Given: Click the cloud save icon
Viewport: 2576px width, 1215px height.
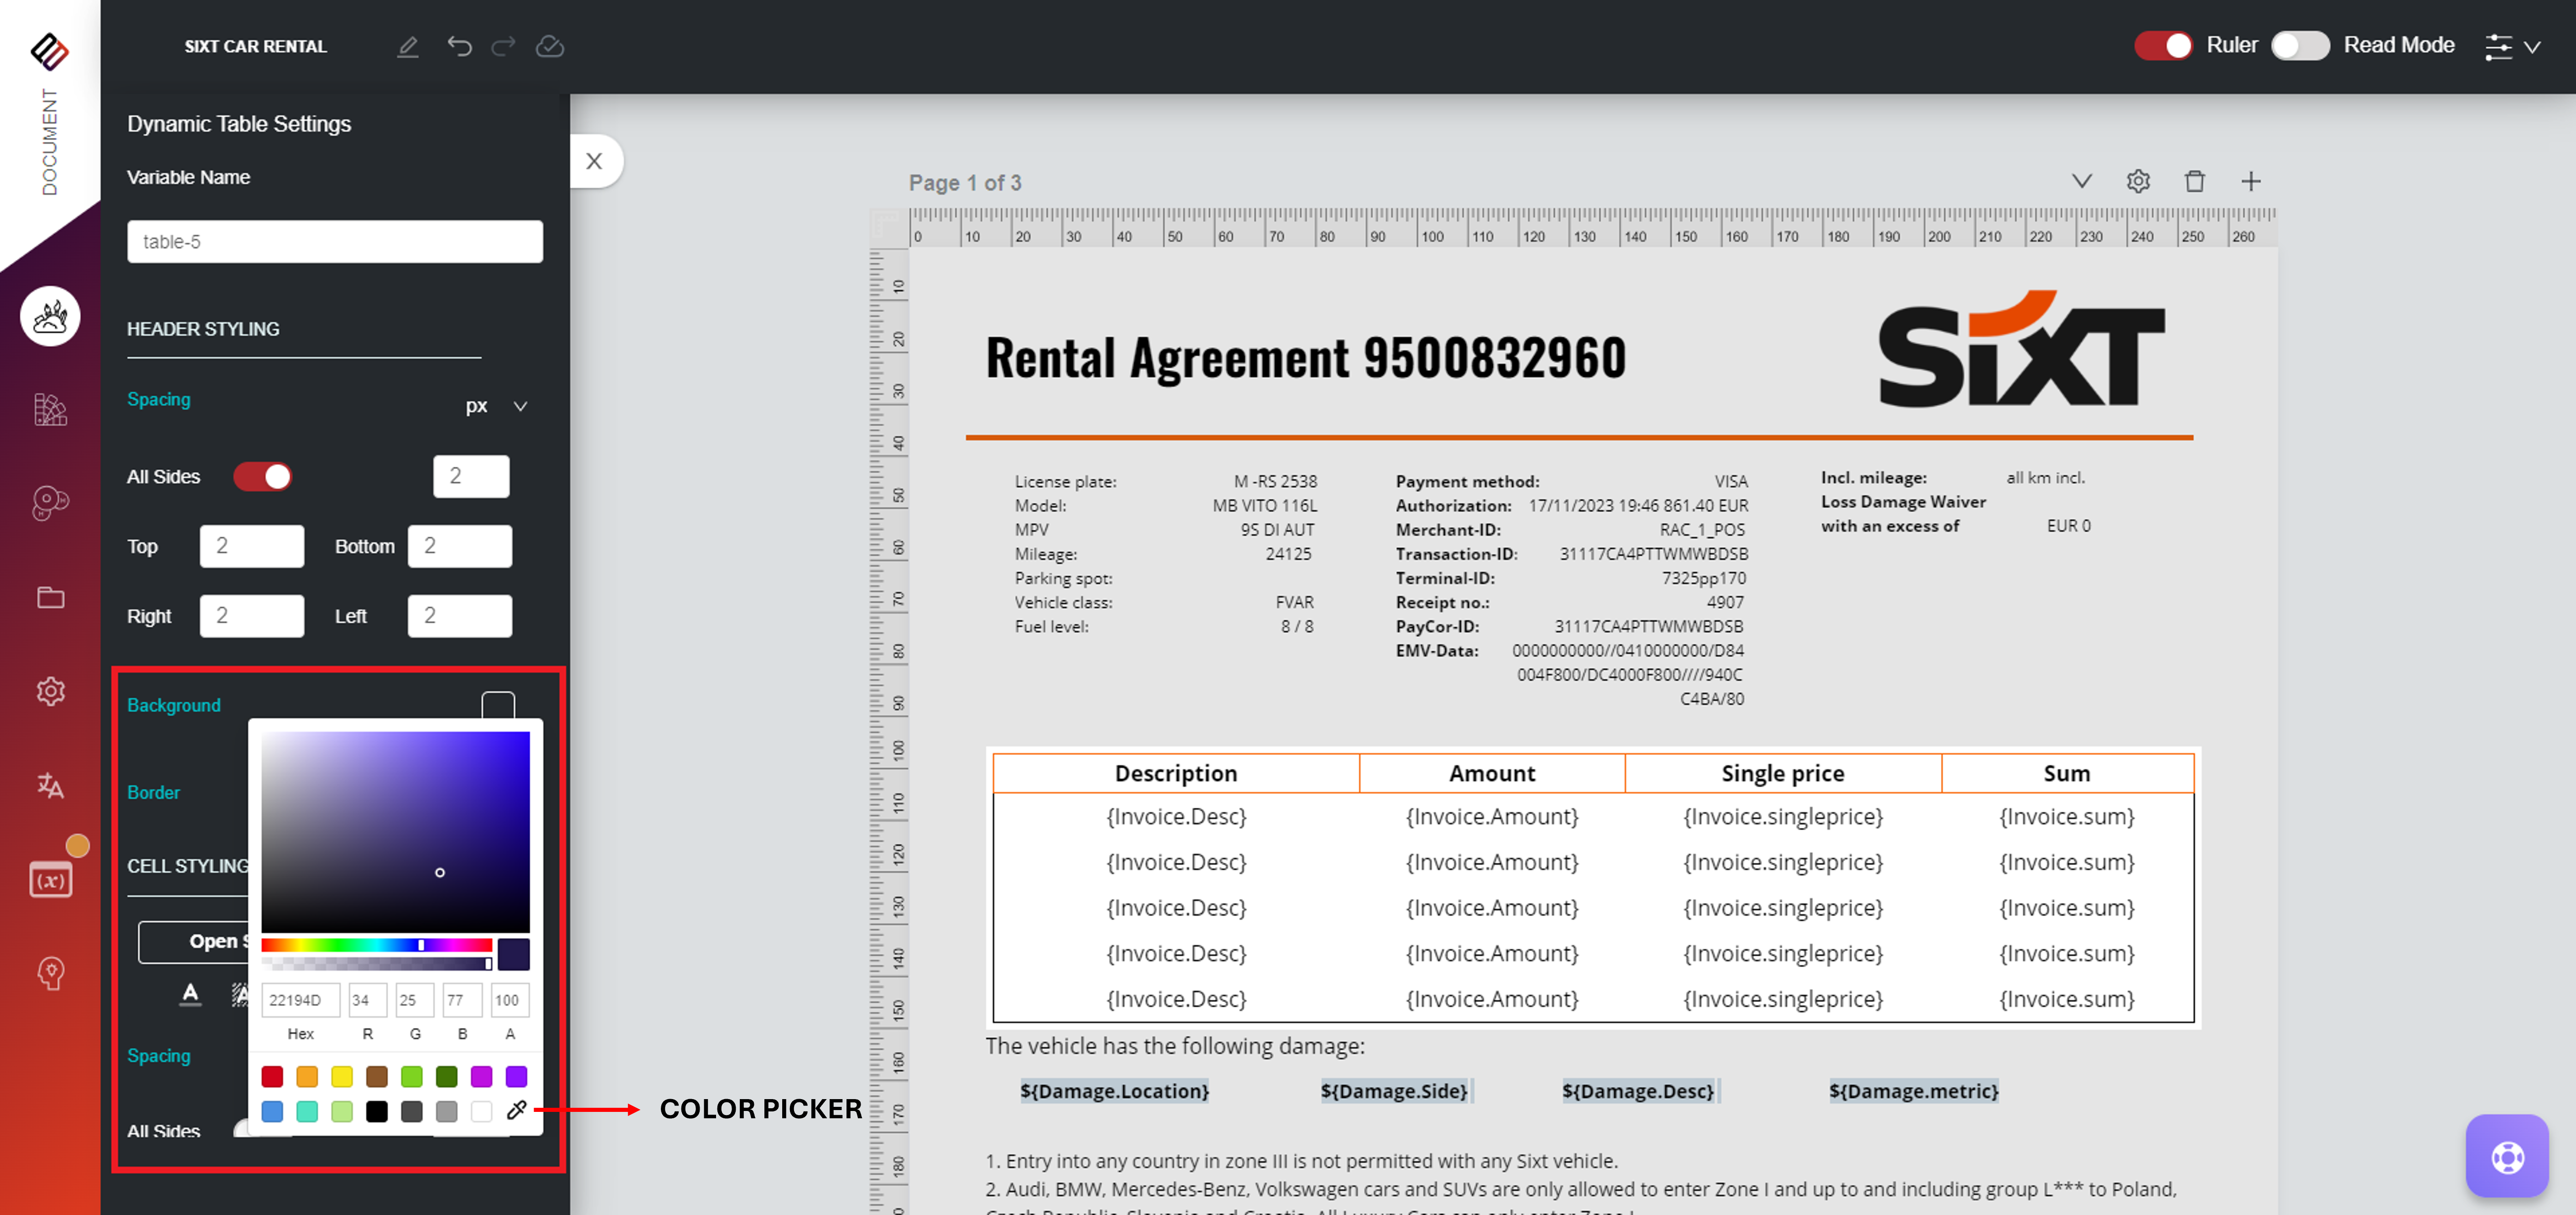Looking at the screenshot, I should [x=550, y=46].
